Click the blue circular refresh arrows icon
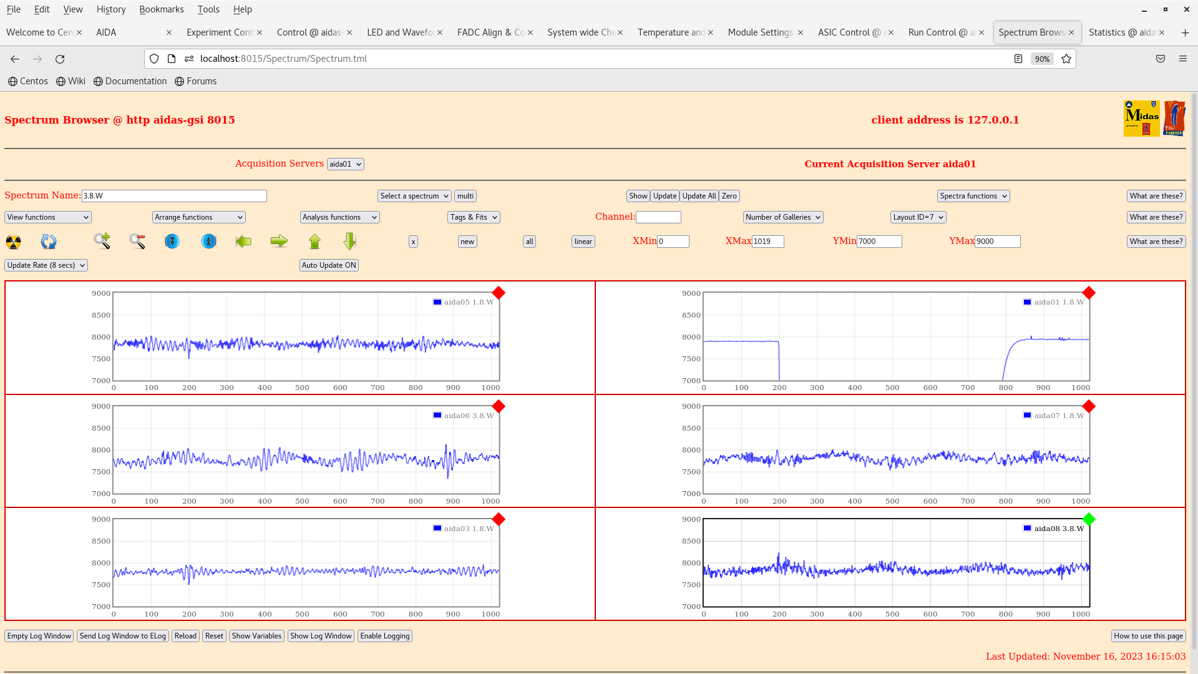This screenshot has width=1198, height=674. coord(49,242)
